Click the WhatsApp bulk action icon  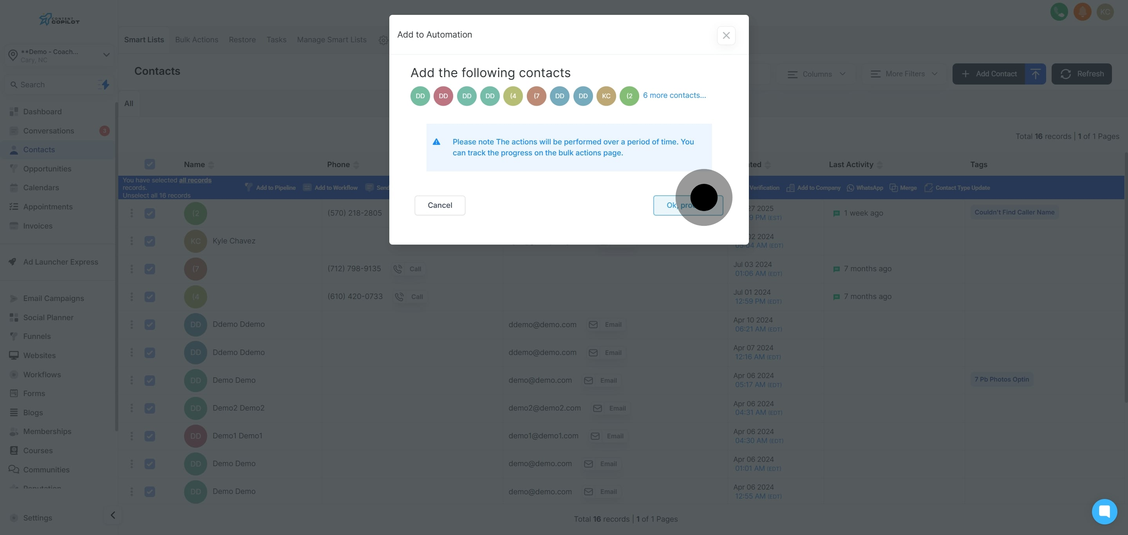click(850, 188)
